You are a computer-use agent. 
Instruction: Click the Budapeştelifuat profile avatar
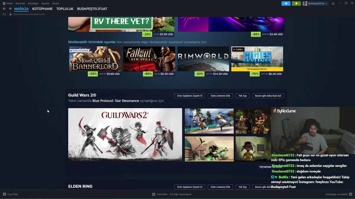[305, 3]
